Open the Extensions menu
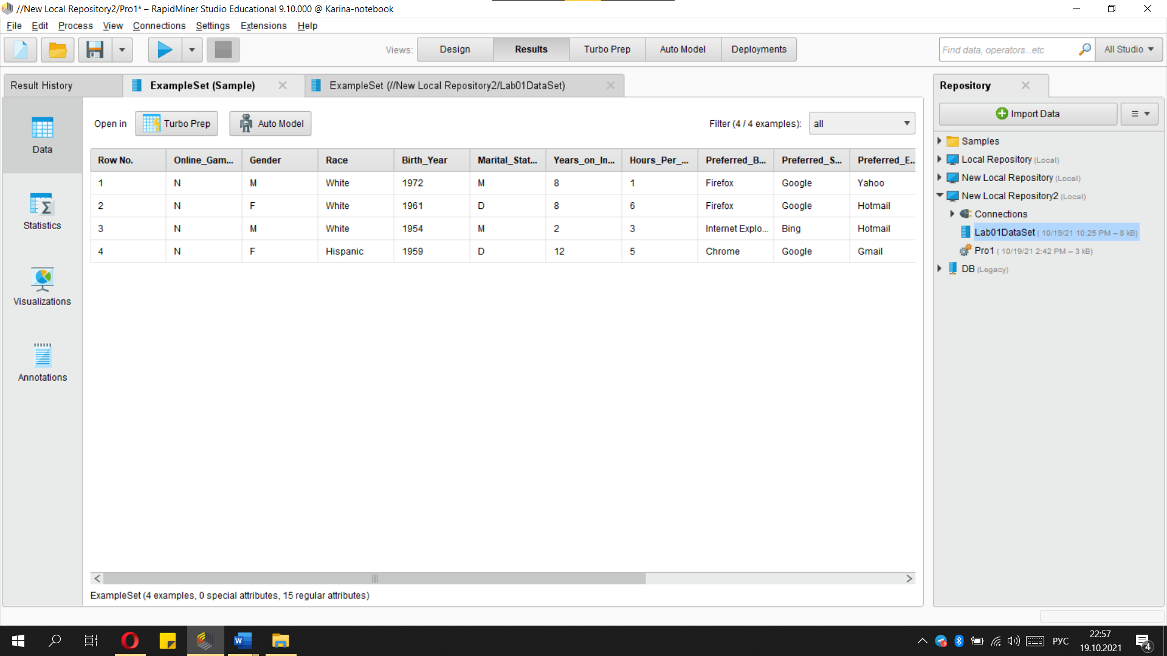This screenshot has width=1167, height=656. (x=263, y=26)
